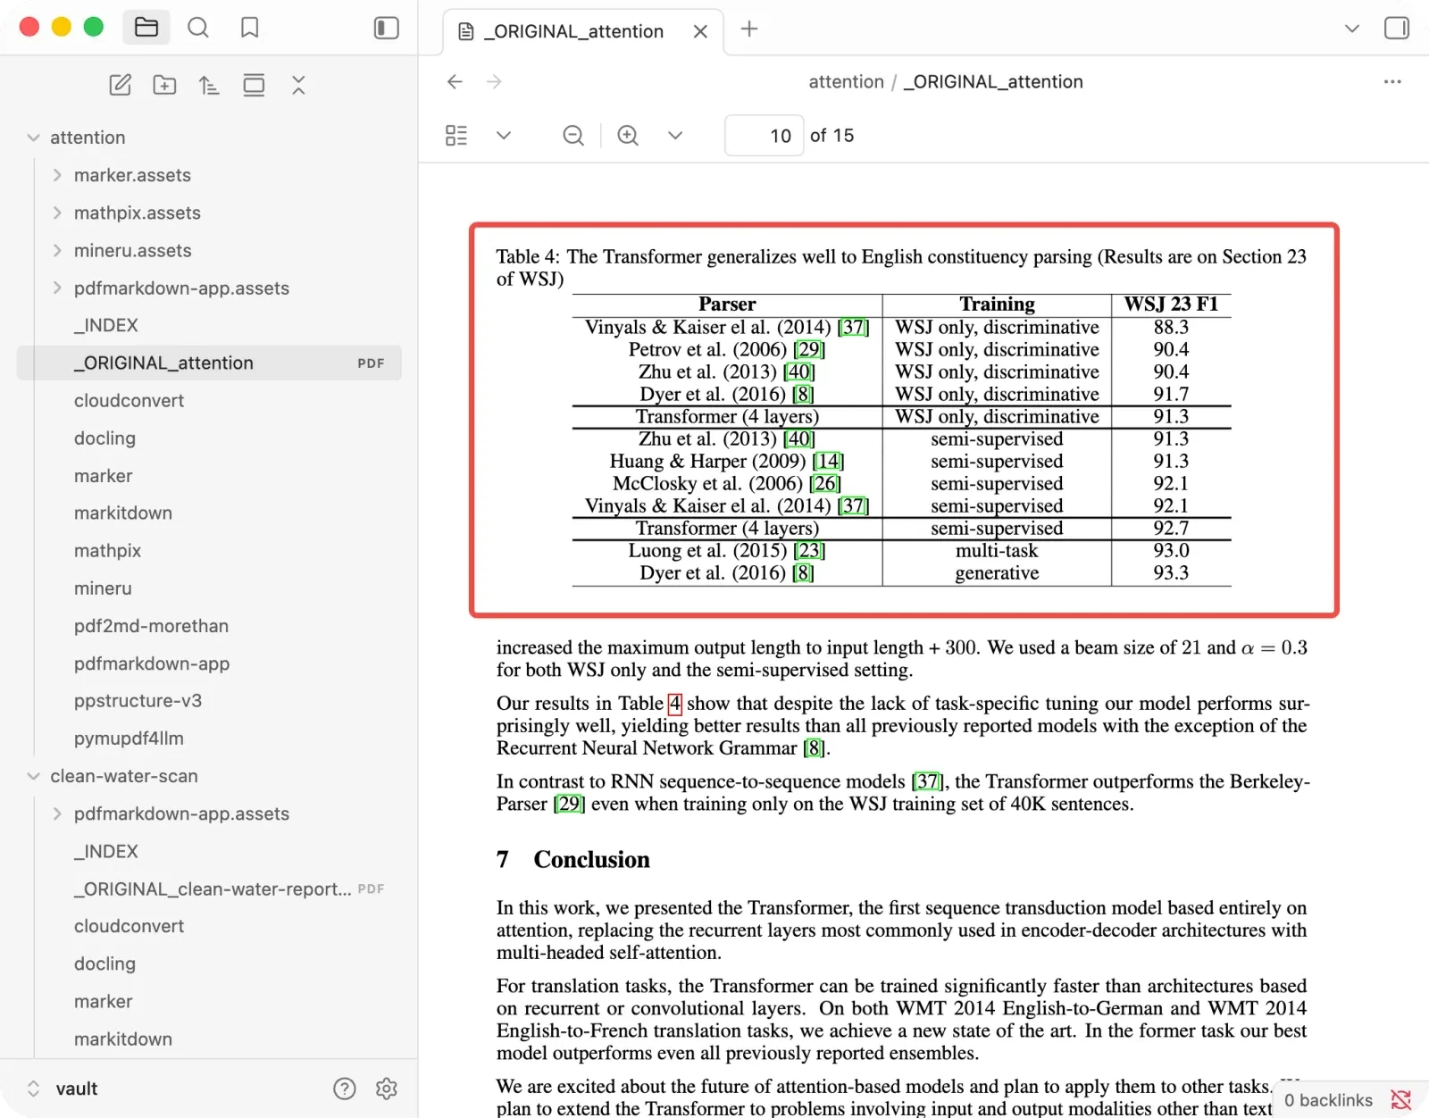Screen dimensions: 1429x1118
Task: Expand the mathpix.assets folder
Action: coord(57,213)
